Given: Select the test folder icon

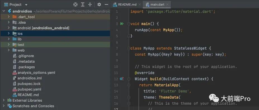Looking at the screenshot, I should coord(15,45).
